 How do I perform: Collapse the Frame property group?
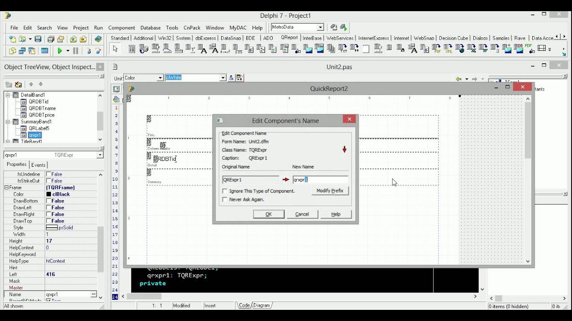coord(6,188)
